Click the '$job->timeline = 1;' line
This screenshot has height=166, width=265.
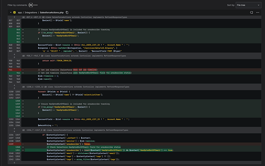coord(48,76)
